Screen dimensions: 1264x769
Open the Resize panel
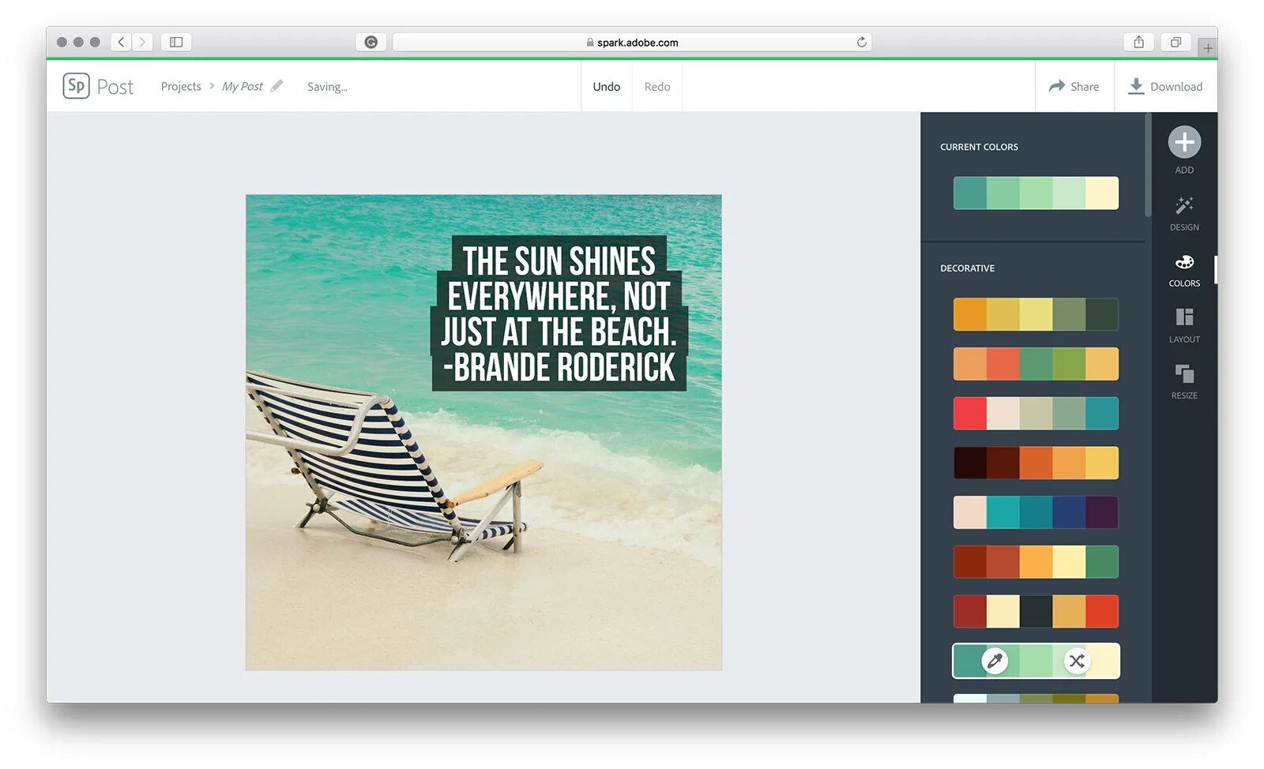1184,381
